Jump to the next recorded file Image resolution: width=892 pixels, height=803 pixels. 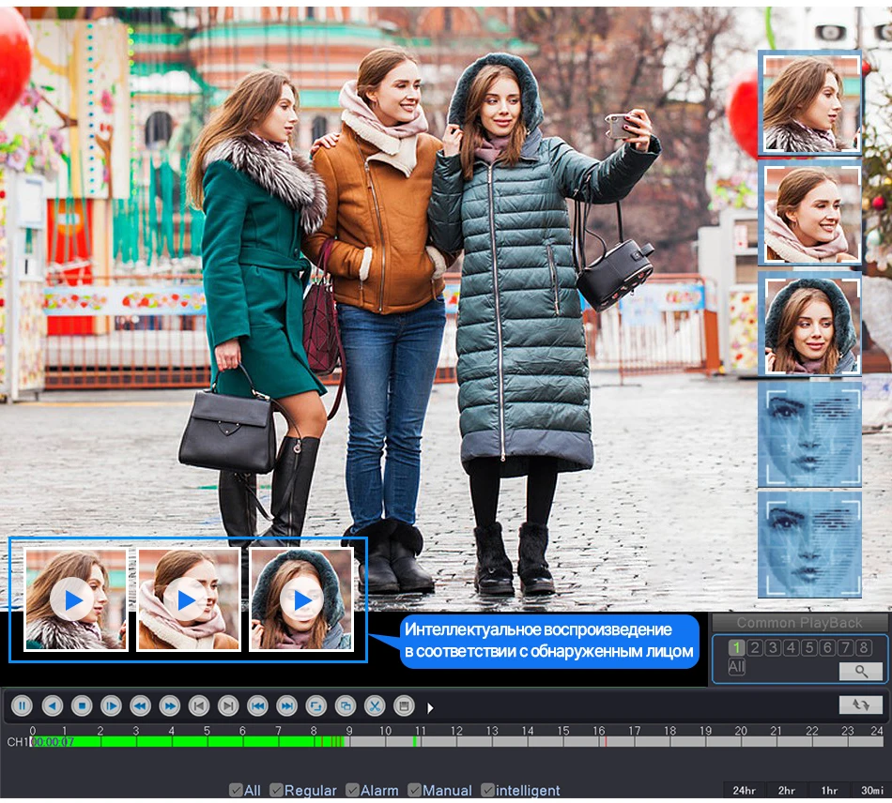point(286,705)
